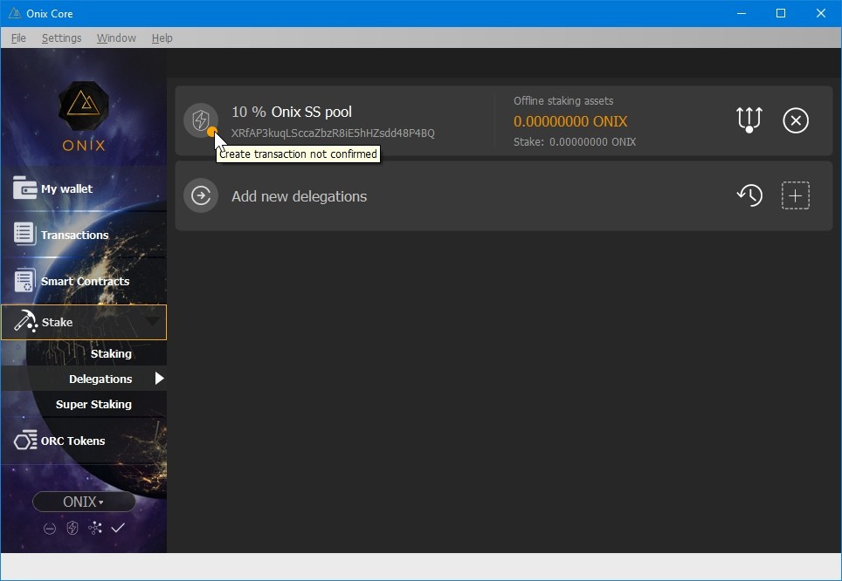Add a new delegation with plus button
This screenshot has height=581, width=842.
pos(796,195)
